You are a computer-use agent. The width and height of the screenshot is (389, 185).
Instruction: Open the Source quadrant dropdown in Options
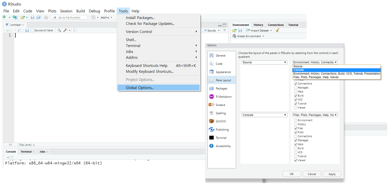click(x=264, y=62)
